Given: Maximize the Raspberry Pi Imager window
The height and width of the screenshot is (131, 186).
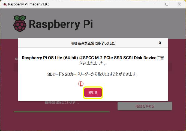Looking at the screenshot, I should coord(167,4).
